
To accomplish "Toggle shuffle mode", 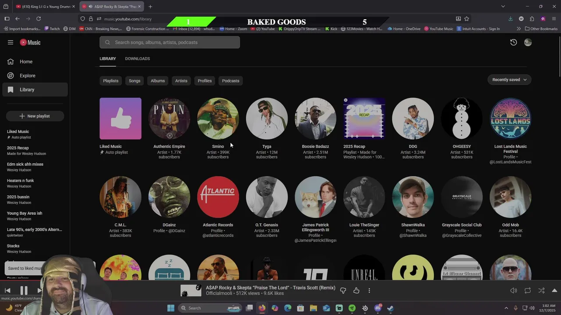I will (541, 290).
